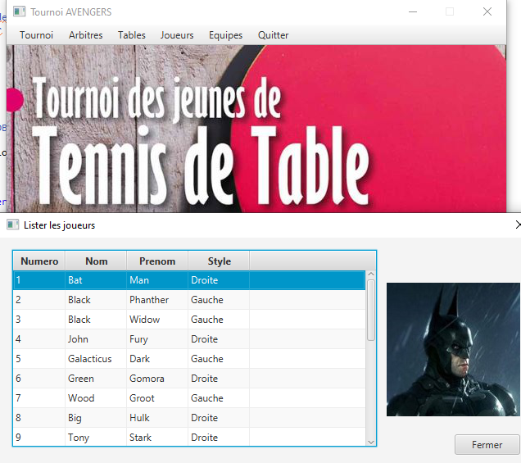Click the Quitter menu item
Viewport: 521px width, 463px height.
(x=273, y=35)
